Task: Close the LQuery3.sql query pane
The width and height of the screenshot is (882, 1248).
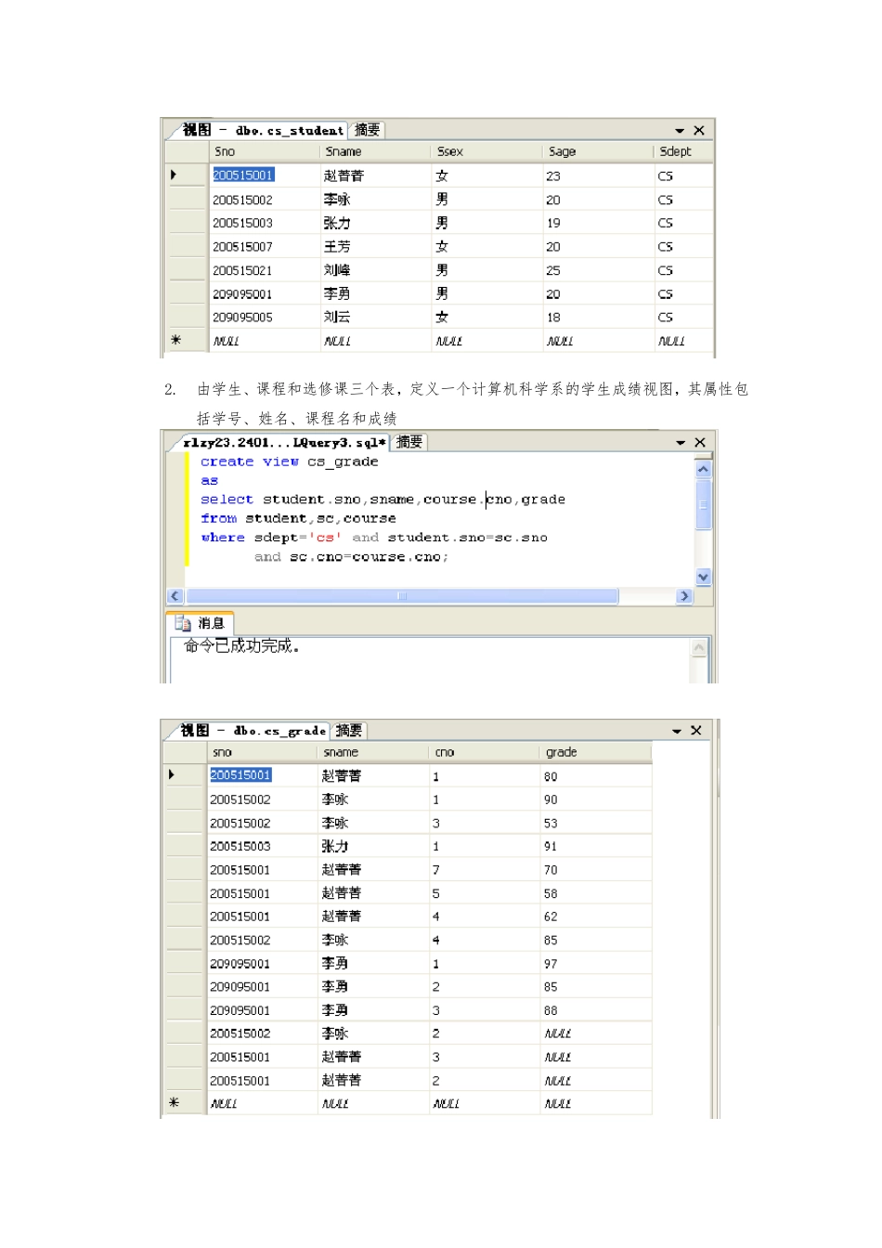Action: [x=700, y=443]
